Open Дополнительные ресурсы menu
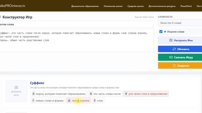Screen dimensions: 202x113 (162, 6)
